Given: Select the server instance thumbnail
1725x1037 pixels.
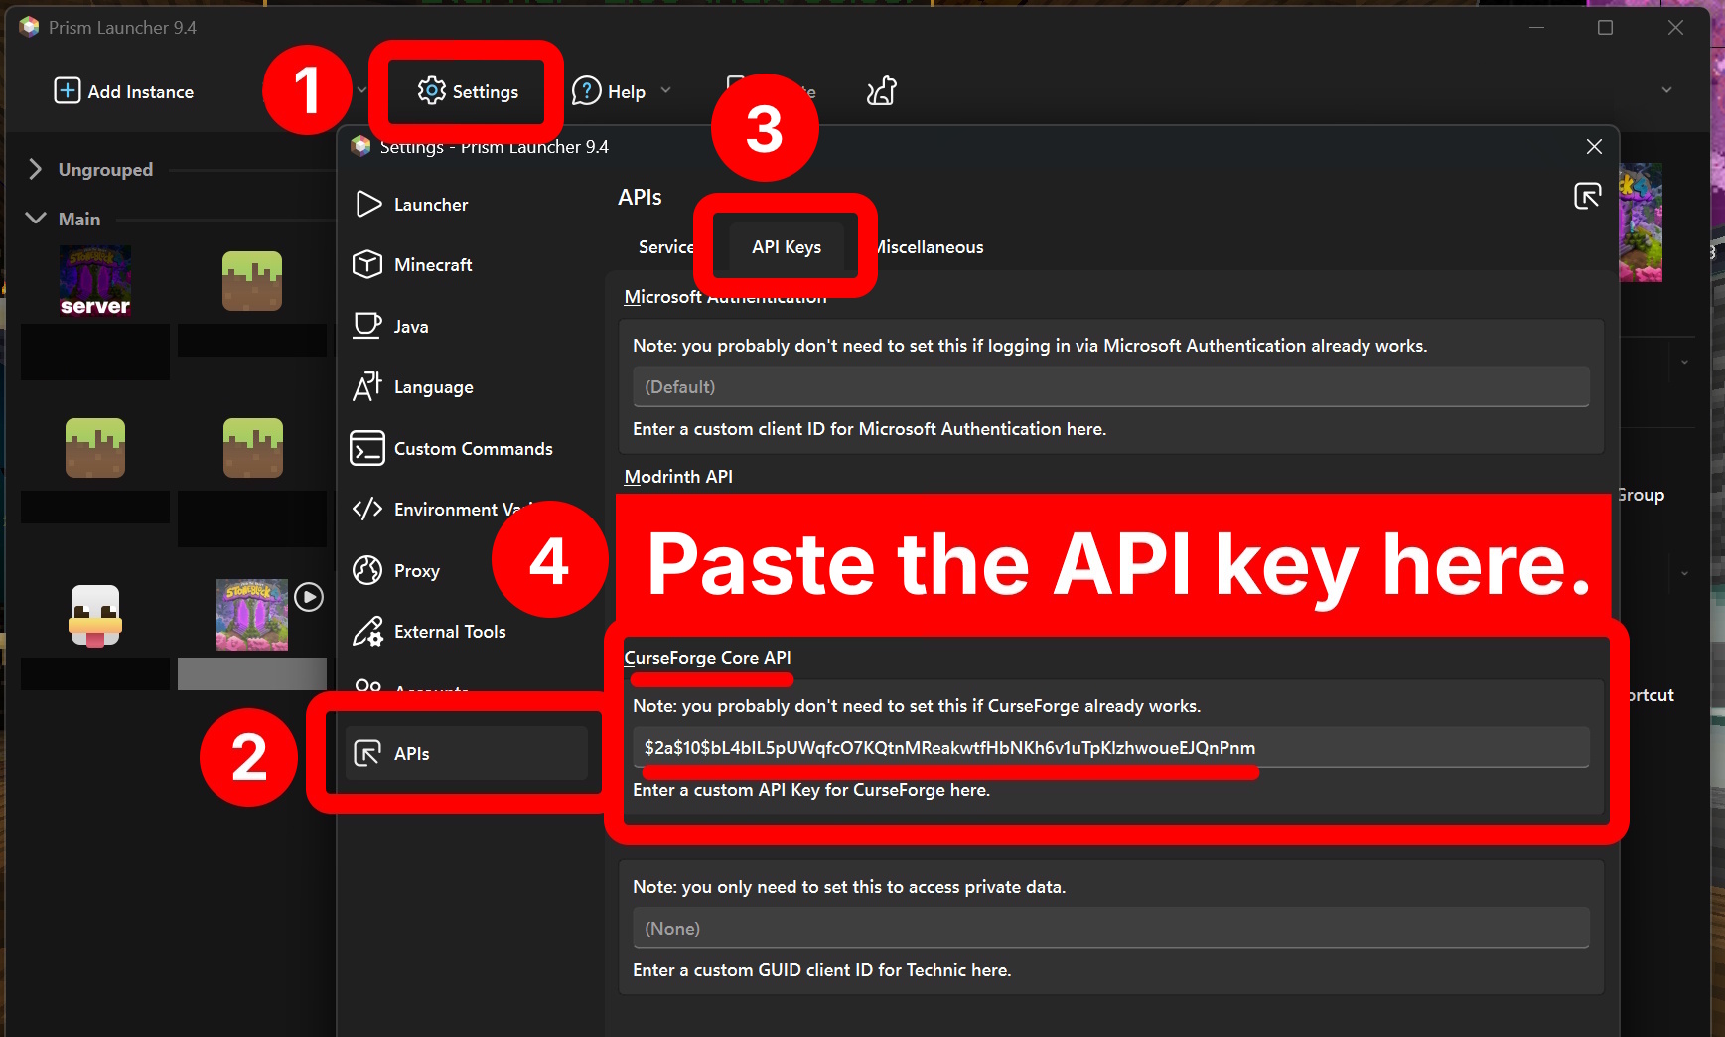Looking at the screenshot, I should pos(95,281).
